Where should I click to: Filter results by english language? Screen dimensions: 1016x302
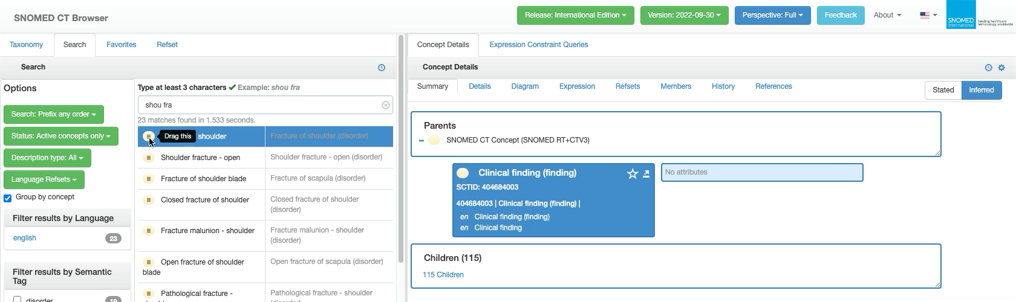(25, 238)
